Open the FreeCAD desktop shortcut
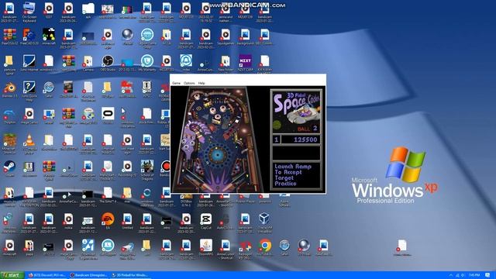 [29, 37]
